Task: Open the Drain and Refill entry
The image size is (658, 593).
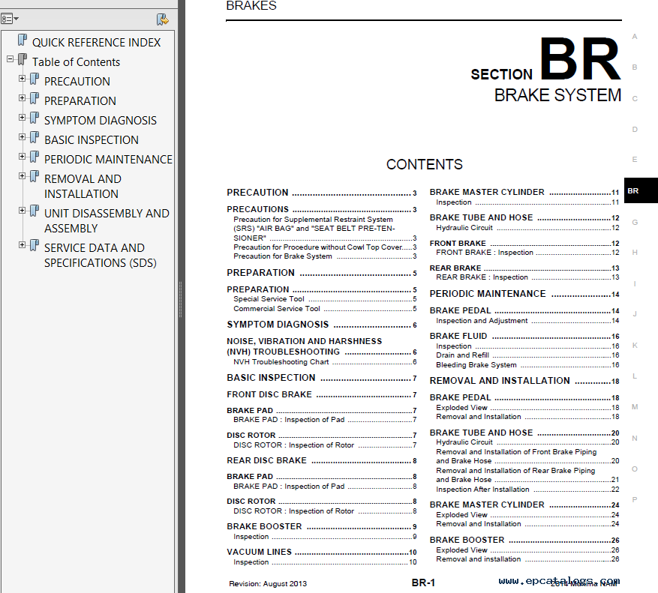Action: pyautogui.click(x=527, y=355)
